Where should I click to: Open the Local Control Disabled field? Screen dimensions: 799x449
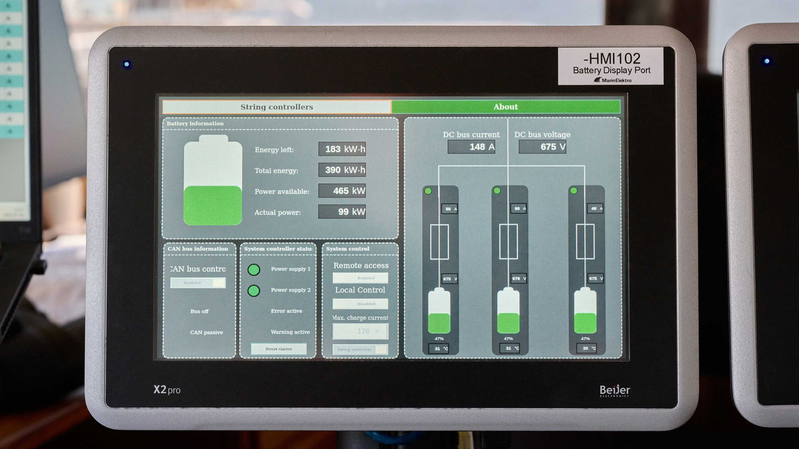click(360, 304)
